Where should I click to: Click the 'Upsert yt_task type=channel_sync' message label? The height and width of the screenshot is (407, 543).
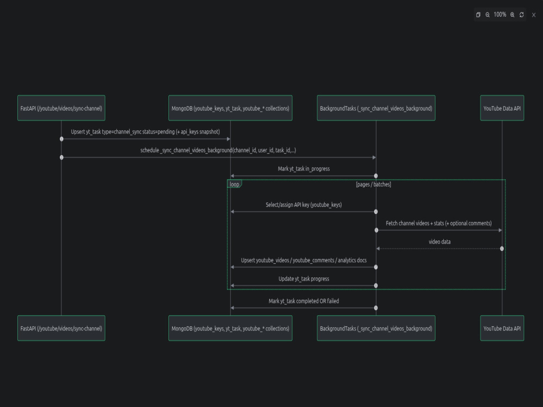146,132
